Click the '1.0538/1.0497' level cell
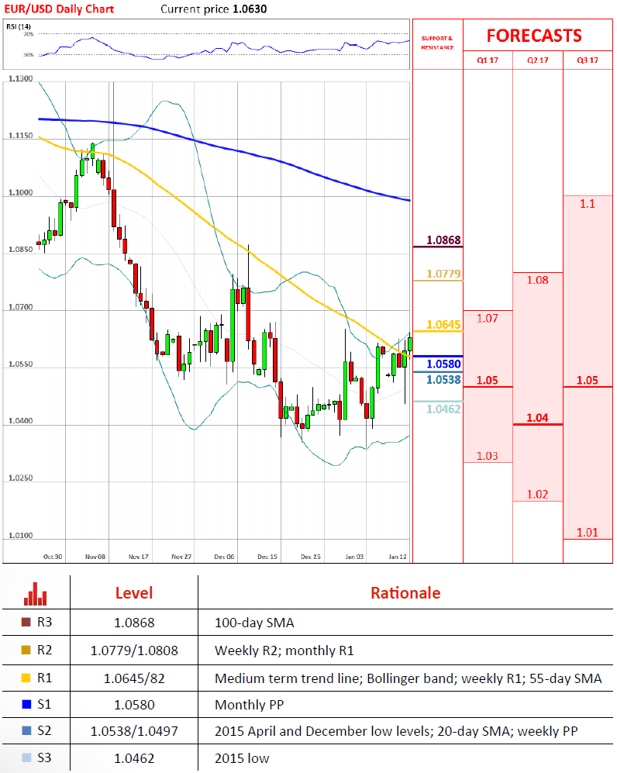The width and height of the screenshot is (617, 773). pyautogui.click(x=134, y=731)
